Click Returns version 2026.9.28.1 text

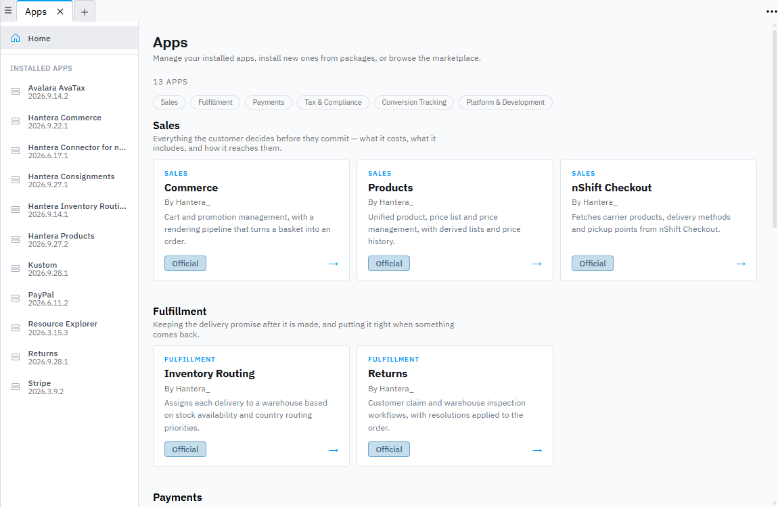48,362
